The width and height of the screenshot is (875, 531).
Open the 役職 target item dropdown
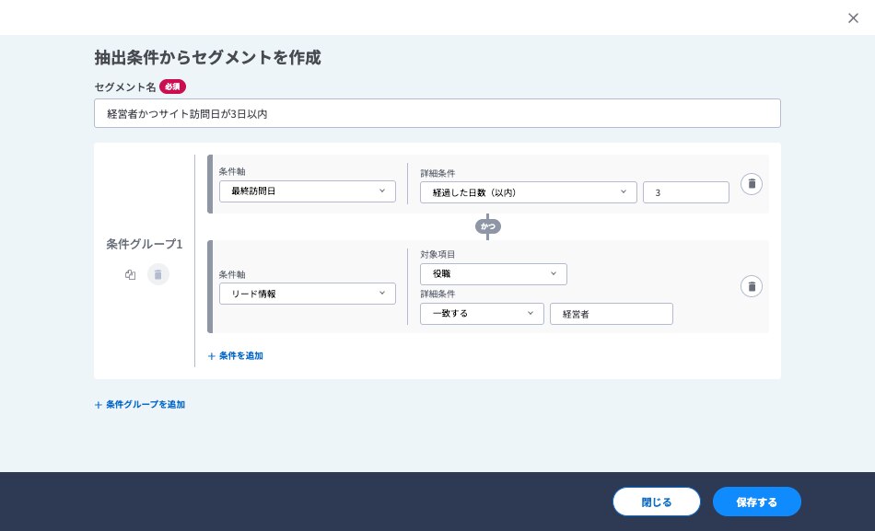(493, 274)
